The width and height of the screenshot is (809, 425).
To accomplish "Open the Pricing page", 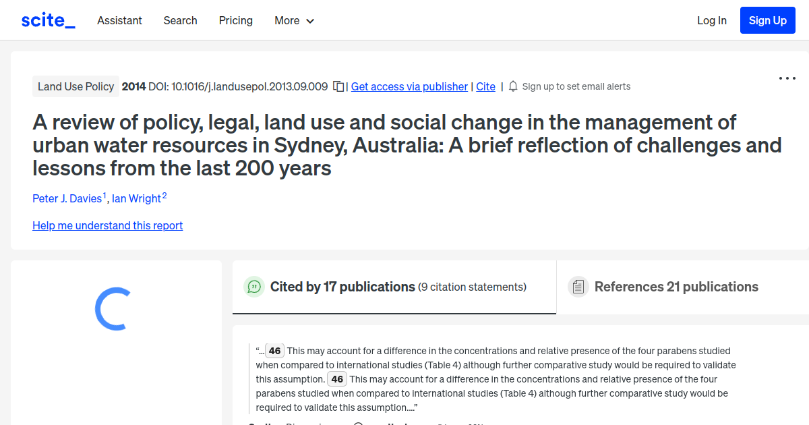I will [x=235, y=20].
